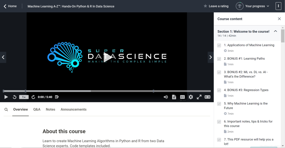This screenshot has width=285, height=148.
Task: Open Machine Learning A-Z course title link
Action: click(71, 6)
